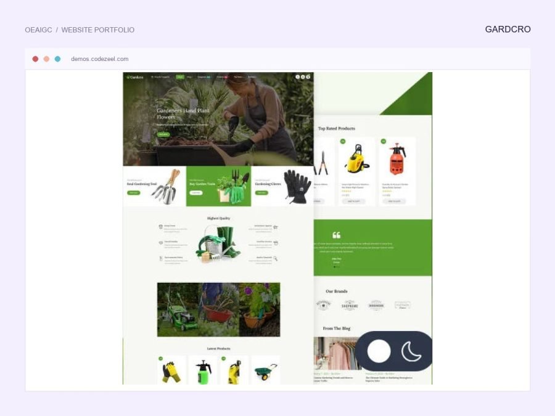This screenshot has height=416, width=555.
Task: Add the yellow pressure washer to cart
Action: tap(353, 202)
